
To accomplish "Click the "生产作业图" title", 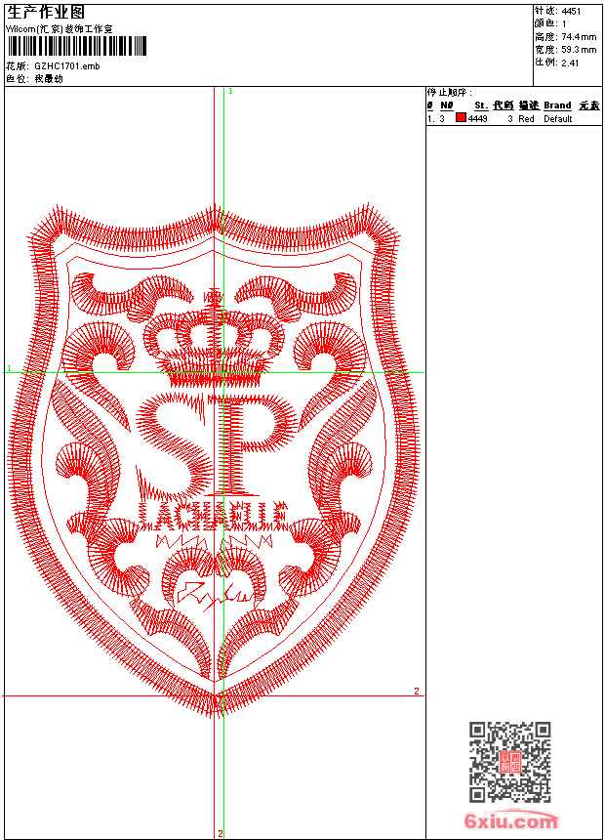I will [x=46, y=13].
